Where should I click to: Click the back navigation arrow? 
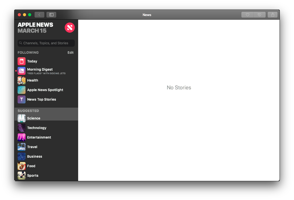coord(39,15)
